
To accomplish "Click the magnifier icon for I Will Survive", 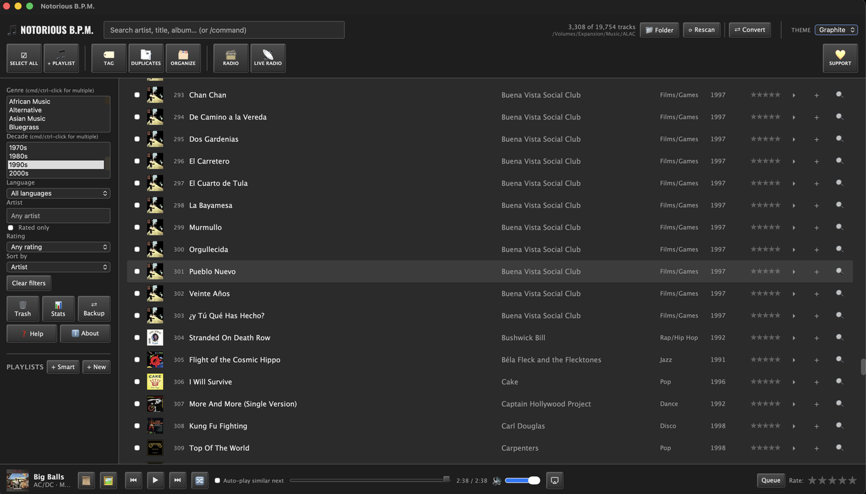I will (x=840, y=382).
